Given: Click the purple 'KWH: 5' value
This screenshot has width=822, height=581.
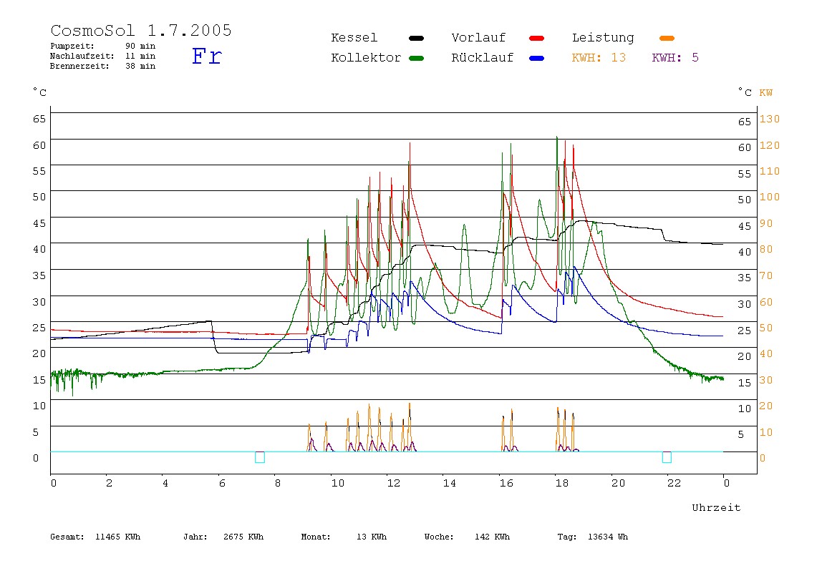Looking at the screenshot, I should point(675,58).
